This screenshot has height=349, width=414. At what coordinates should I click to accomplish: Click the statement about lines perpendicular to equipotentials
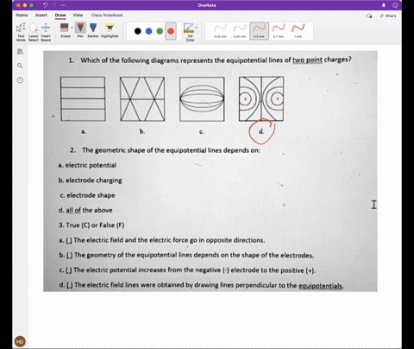coord(201,285)
